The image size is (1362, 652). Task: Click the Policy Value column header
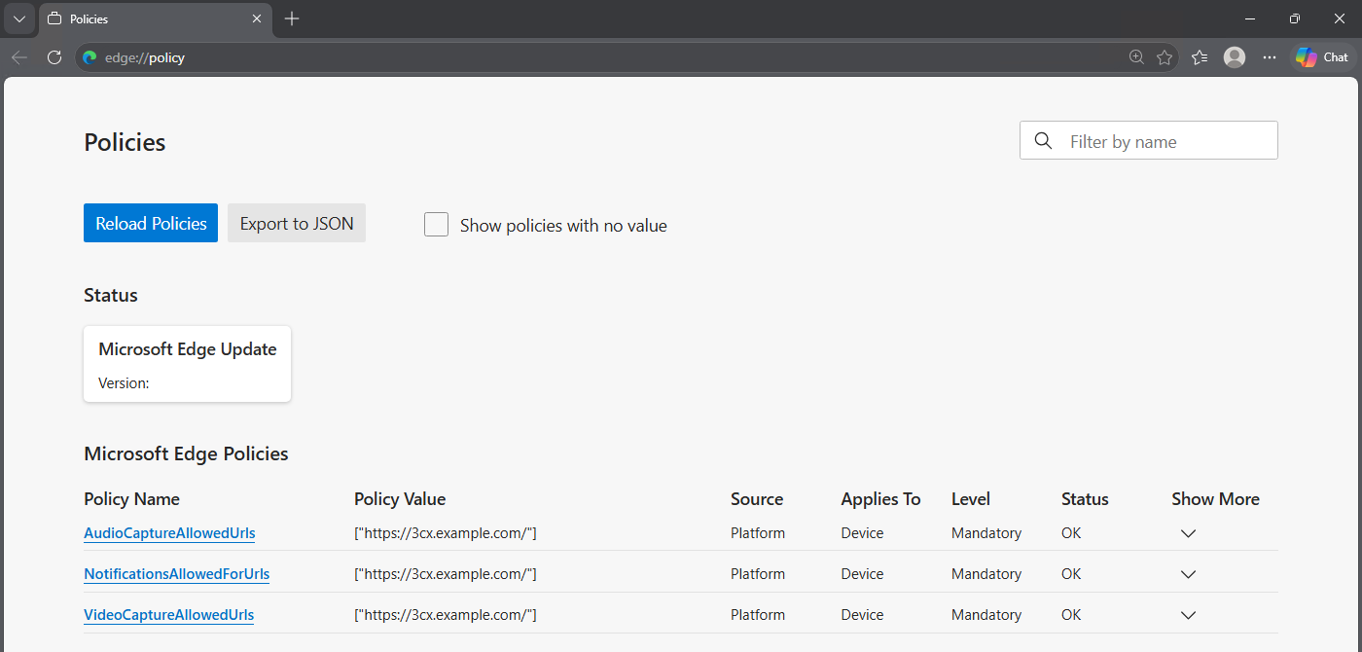click(400, 499)
